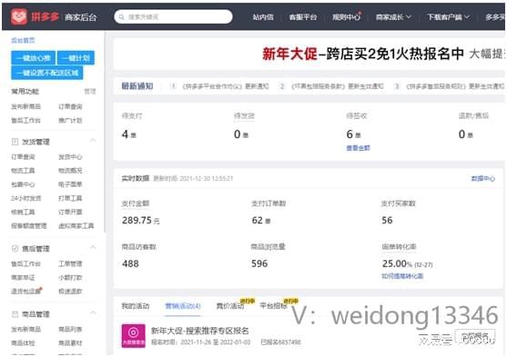Screen dimensions: 507x357
Task: Open 商品素材 menu entry
Action: (70, 342)
